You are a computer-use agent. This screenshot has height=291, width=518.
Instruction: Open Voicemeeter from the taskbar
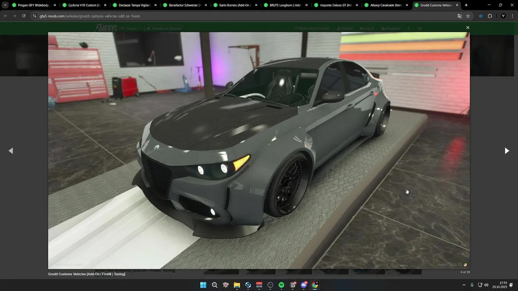tap(259, 285)
